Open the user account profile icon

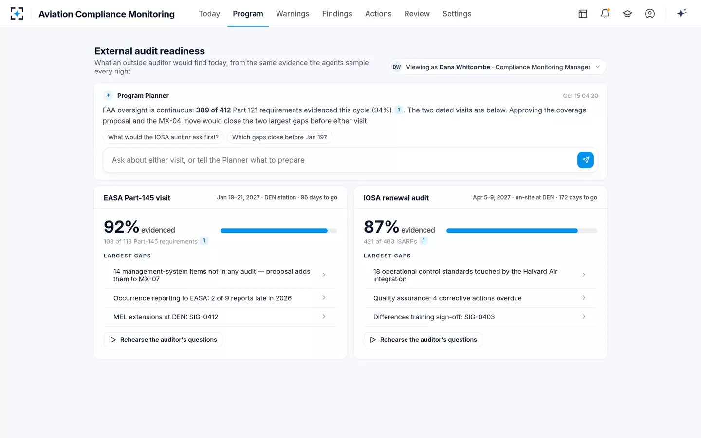pos(650,14)
